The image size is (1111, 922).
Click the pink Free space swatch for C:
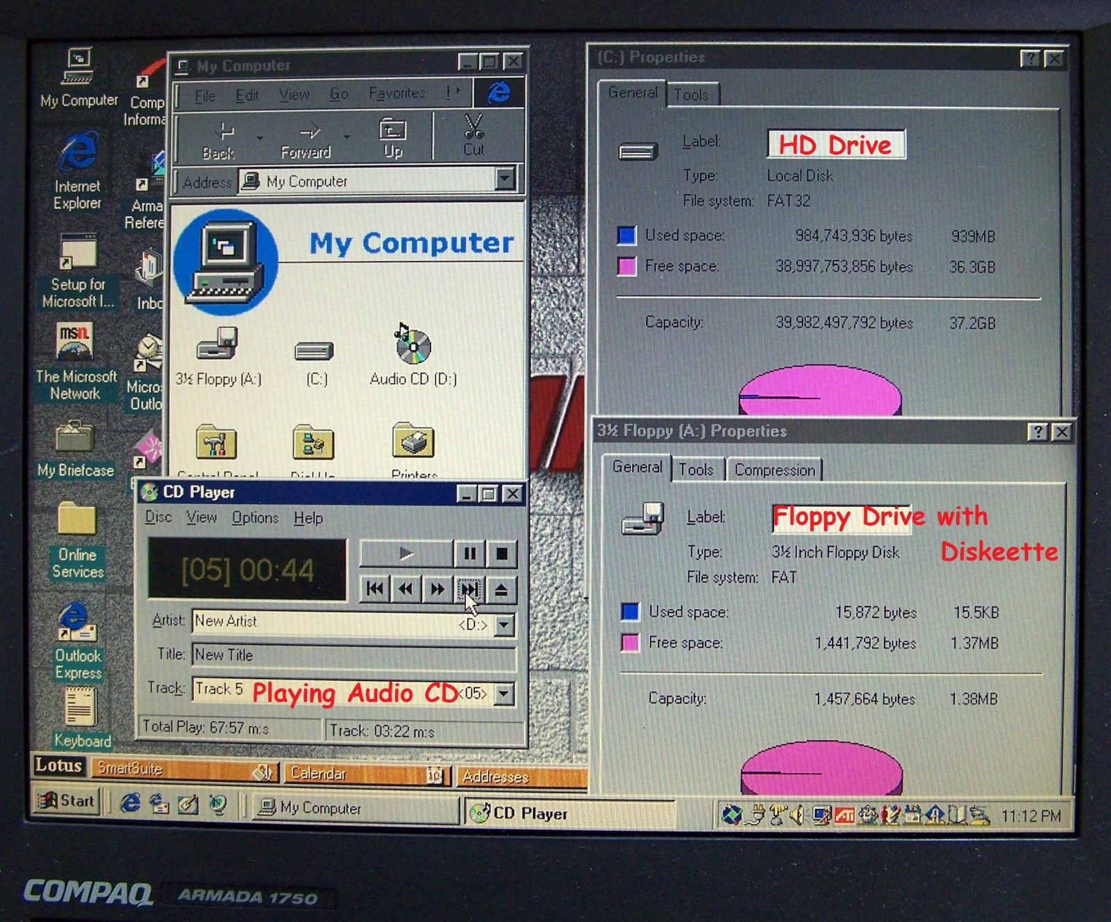626,266
